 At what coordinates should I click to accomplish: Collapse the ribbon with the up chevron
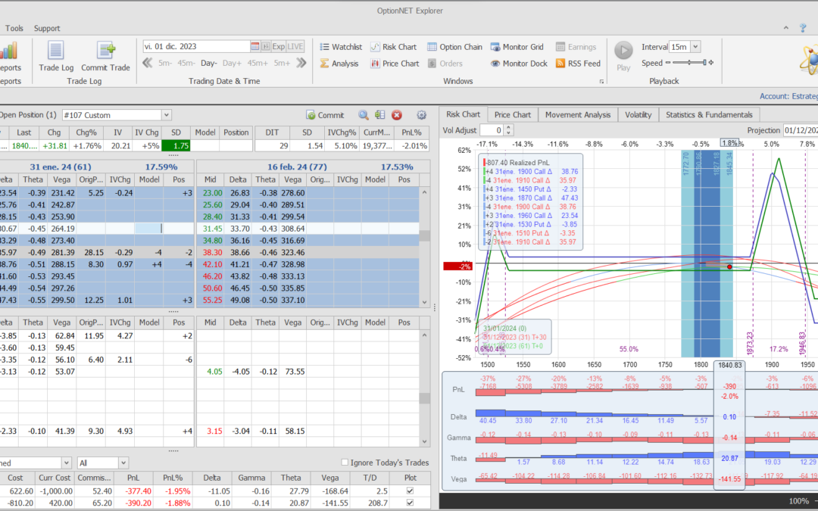[x=786, y=28]
